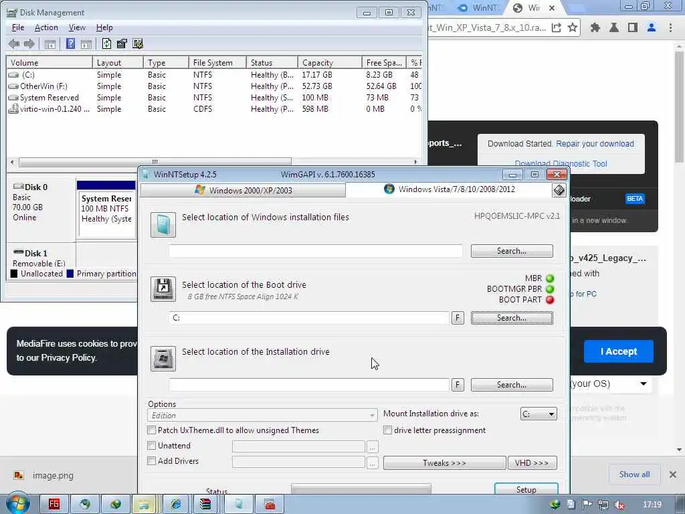
Task: Click Search for Windows installation files
Action: (512, 252)
